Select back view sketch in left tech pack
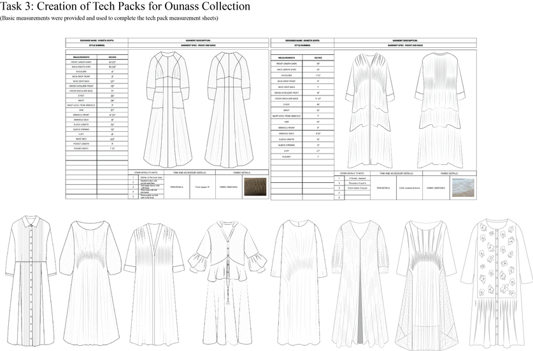The height and width of the screenshot is (351, 533). tap(230, 110)
